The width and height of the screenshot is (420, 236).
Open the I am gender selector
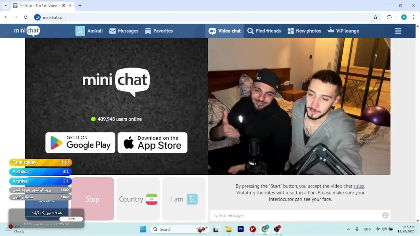tap(184, 199)
